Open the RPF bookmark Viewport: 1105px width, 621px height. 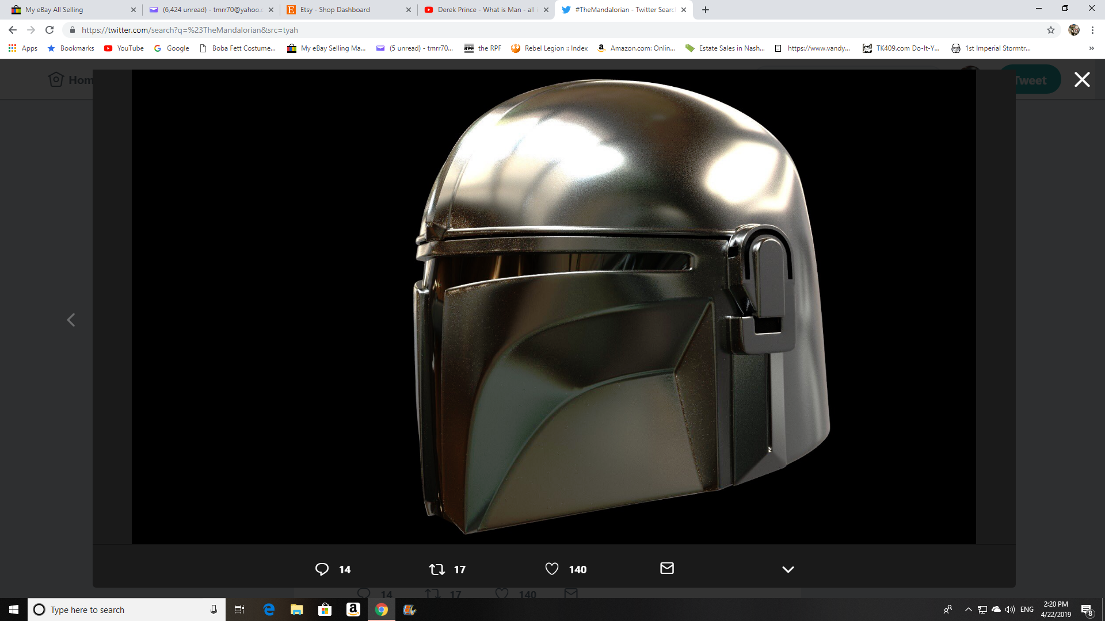coord(483,48)
